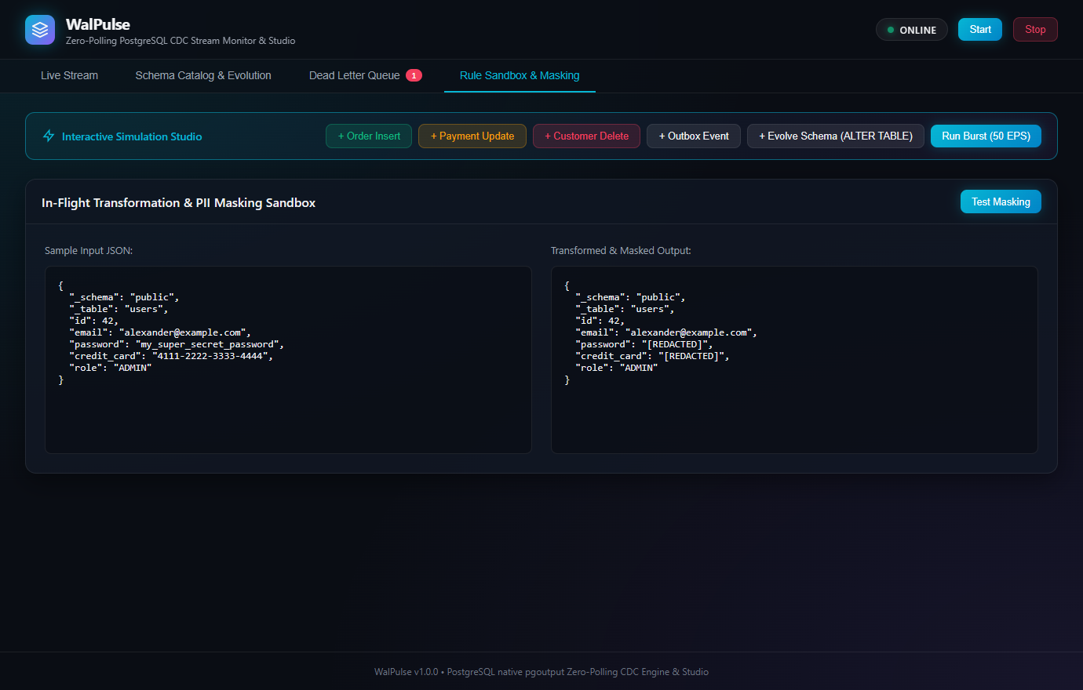Simulate an Order Insert event
This screenshot has height=690, width=1083.
pos(369,136)
